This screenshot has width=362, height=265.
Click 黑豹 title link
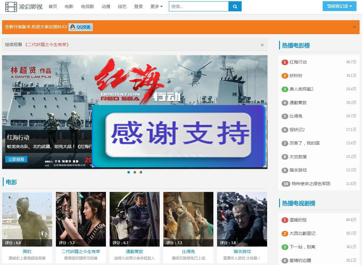tap(27, 251)
